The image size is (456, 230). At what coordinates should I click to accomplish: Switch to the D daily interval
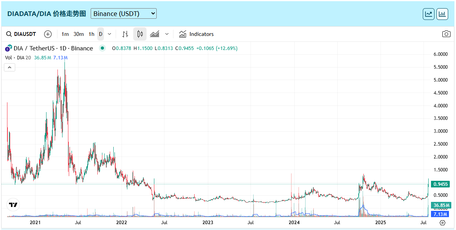click(x=100, y=34)
